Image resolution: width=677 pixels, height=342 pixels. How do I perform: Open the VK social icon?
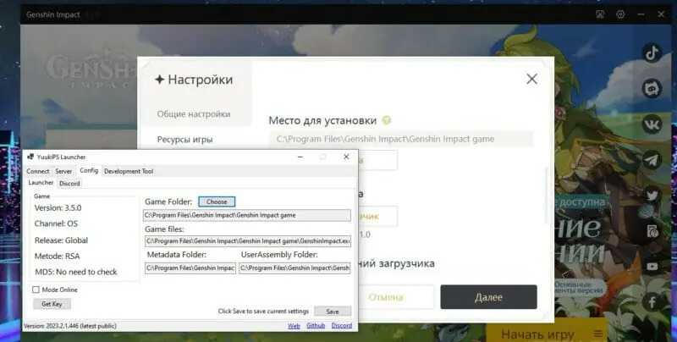pyautogui.click(x=652, y=124)
